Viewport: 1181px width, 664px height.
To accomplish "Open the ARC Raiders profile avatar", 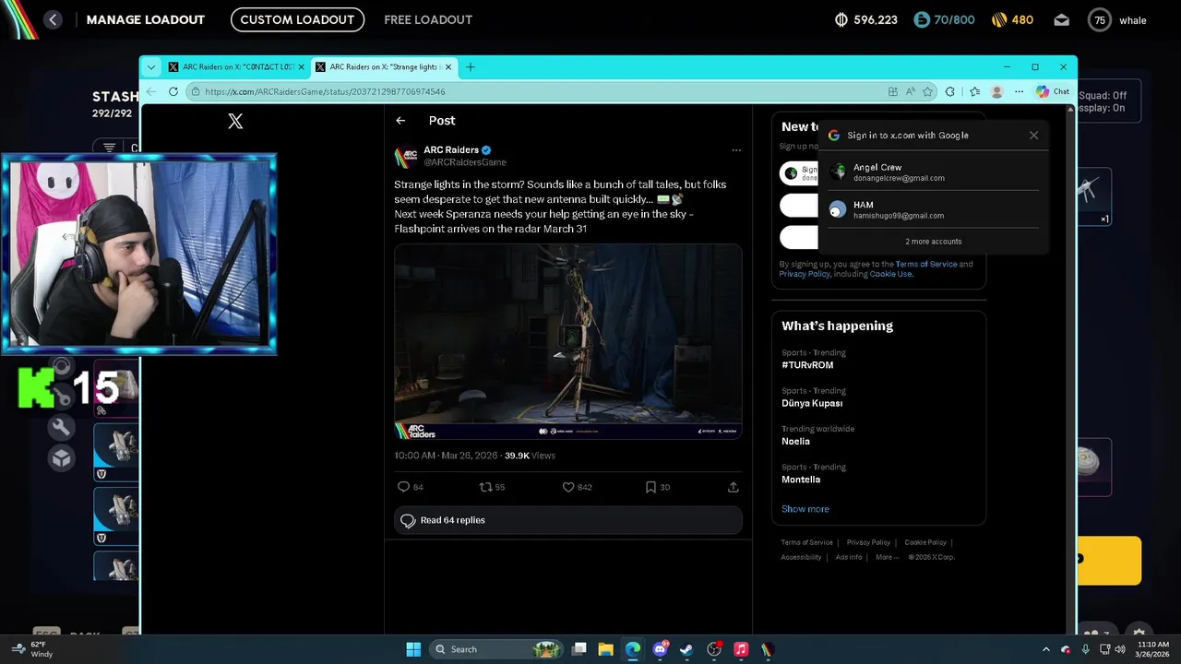I will point(406,156).
